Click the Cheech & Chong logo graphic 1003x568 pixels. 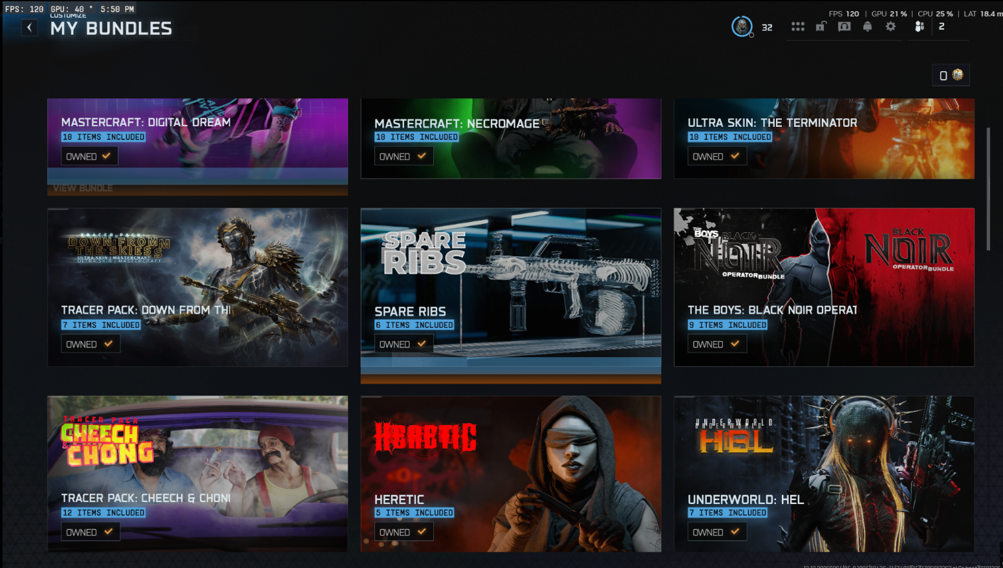click(109, 442)
